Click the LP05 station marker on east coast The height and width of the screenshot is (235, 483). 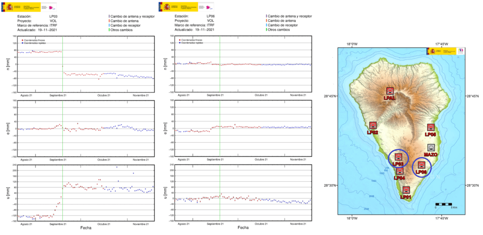(430, 127)
